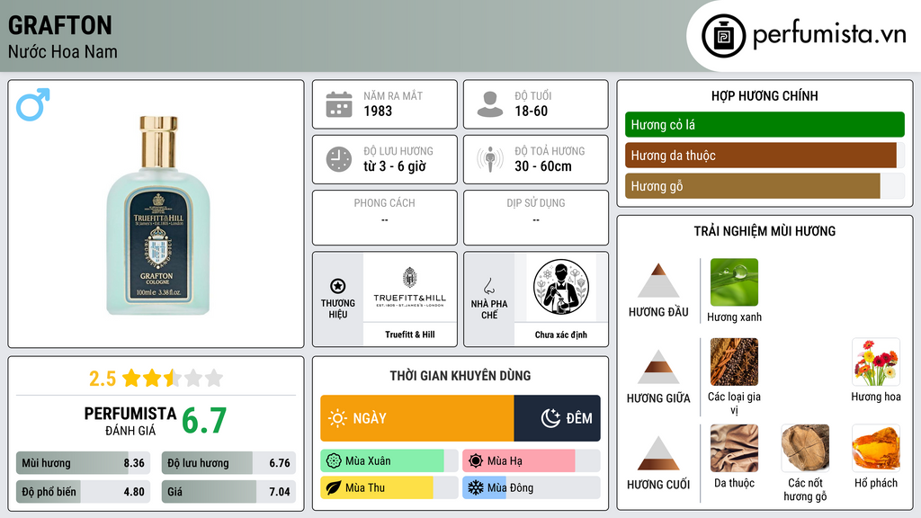Image resolution: width=921 pixels, height=518 pixels.
Task: Open the Truefitt & Hill brand link
Action: (410, 335)
